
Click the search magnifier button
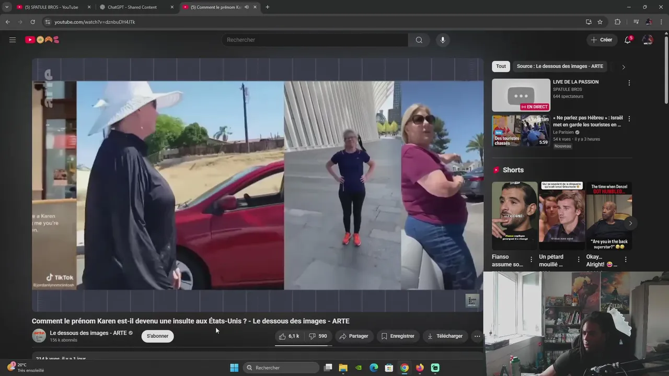coord(419,40)
